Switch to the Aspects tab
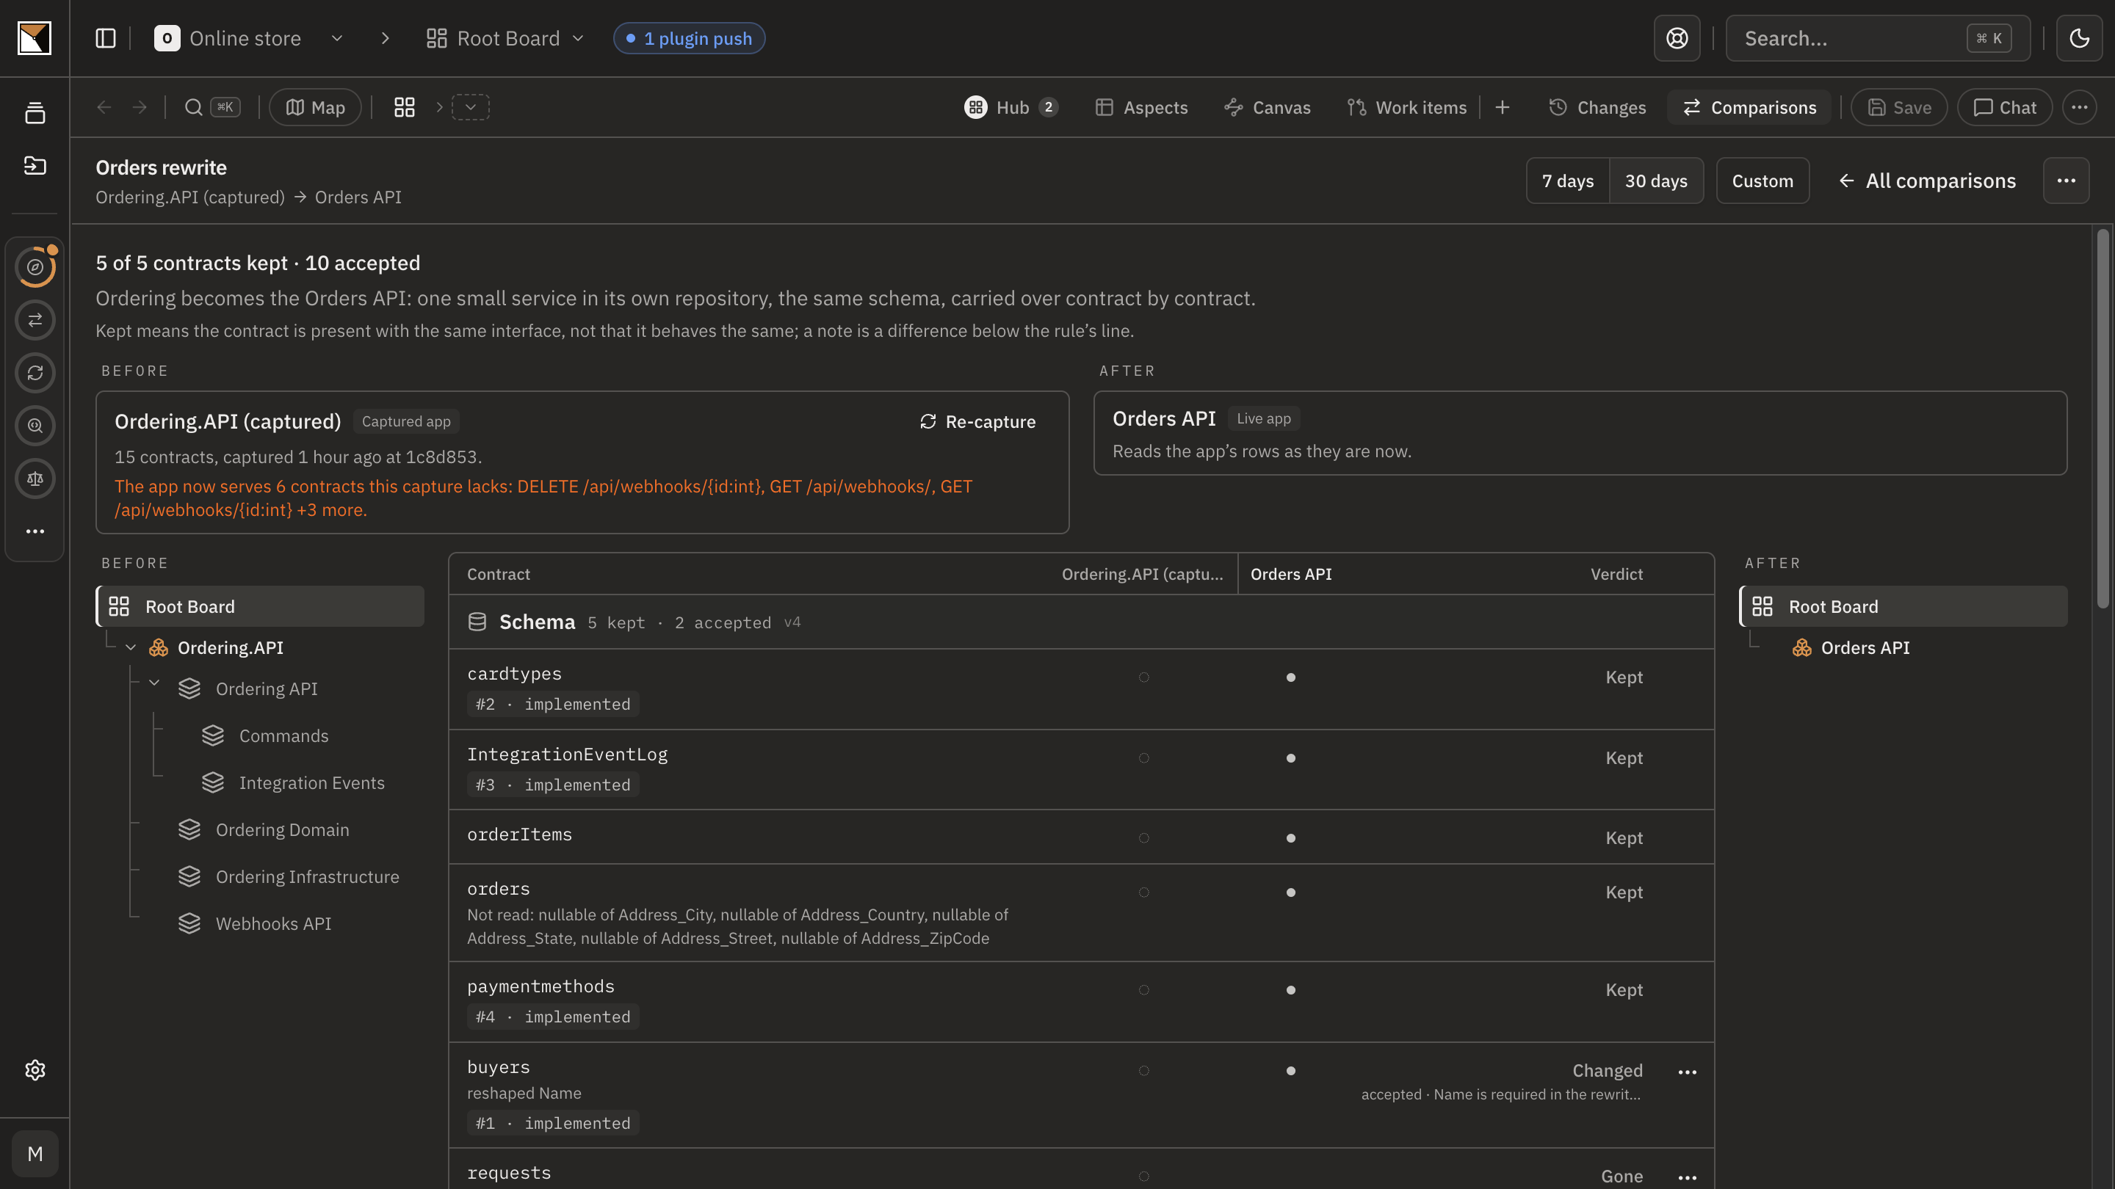Image resolution: width=2115 pixels, height=1189 pixels. click(x=1141, y=107)
